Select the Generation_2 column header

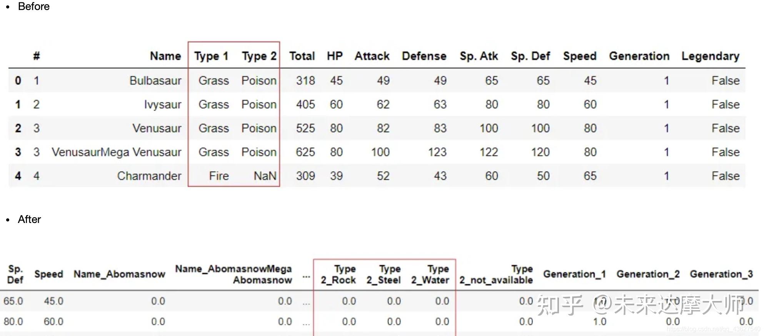pos(648,274)
